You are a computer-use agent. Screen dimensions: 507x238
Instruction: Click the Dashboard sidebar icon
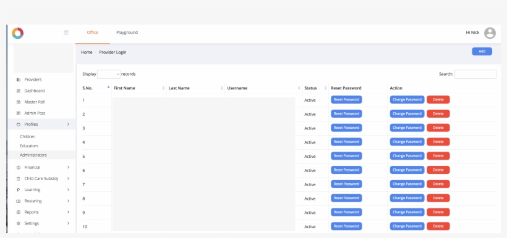point(19,91)
